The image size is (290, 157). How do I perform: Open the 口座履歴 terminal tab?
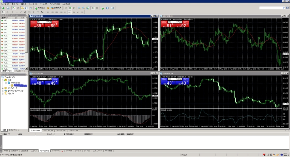click(x=25, y=151)
